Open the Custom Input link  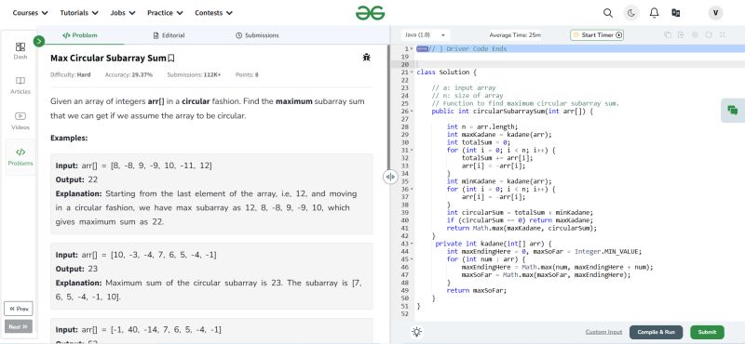(603, 332)
